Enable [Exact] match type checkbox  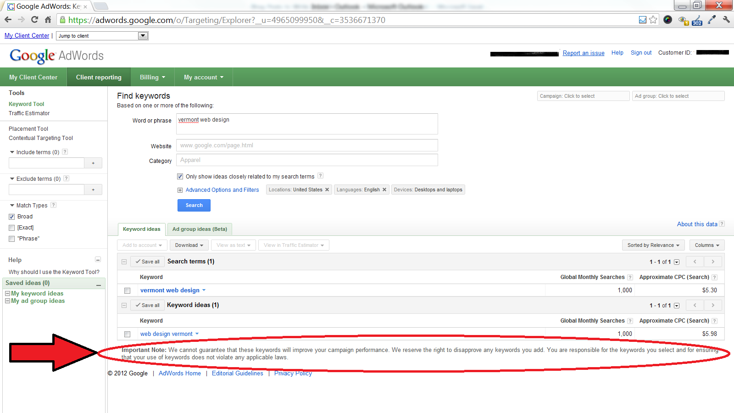pos(12,228)
